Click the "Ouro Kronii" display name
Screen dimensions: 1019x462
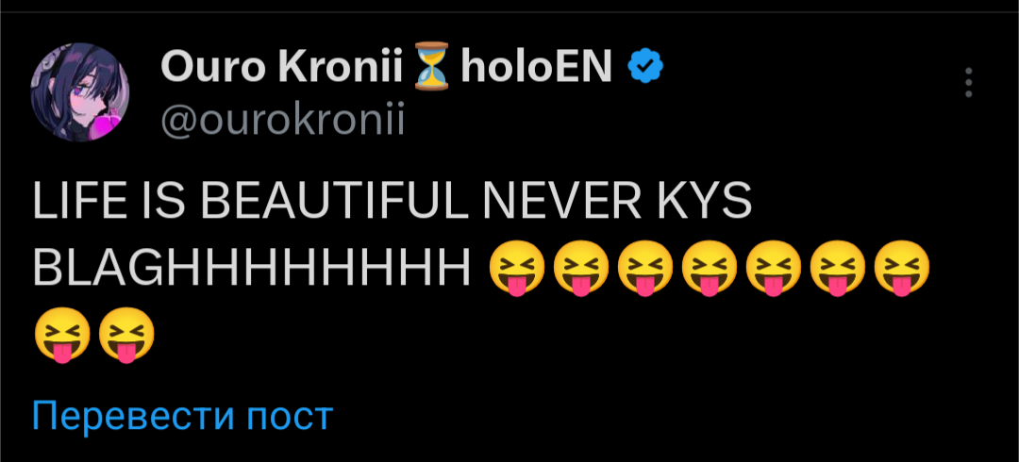coord(282,66)
